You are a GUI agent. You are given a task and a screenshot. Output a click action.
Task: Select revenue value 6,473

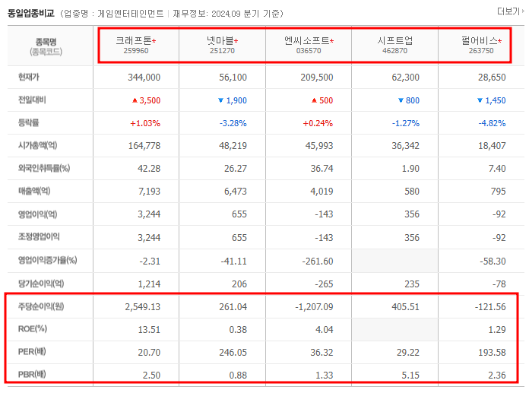point(236,192)
